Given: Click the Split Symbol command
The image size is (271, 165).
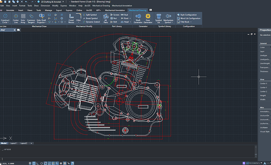Looking at the screenshot, I should click(x=90, y=15).
